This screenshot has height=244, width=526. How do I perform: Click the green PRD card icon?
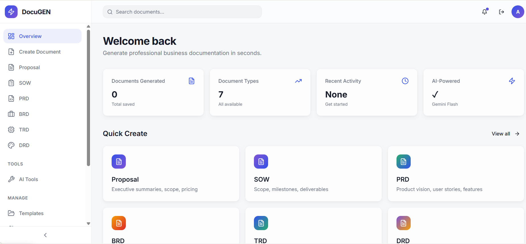[404, 162]
